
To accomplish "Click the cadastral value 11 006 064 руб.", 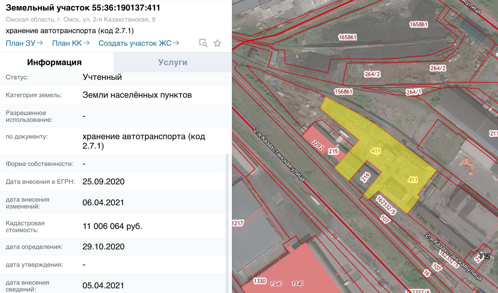I will [112, 226].
